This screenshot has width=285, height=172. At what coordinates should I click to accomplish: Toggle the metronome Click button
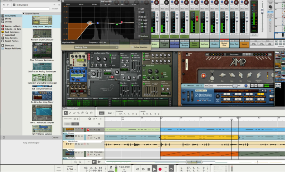(x=111, y=168)
